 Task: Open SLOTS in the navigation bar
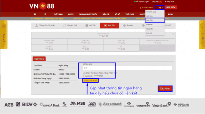[71, 14]
